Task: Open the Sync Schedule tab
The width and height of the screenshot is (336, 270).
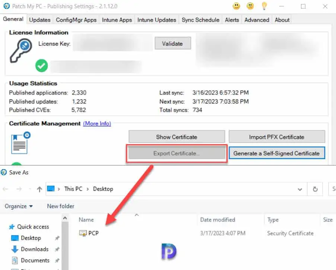Action: point(200,20)
